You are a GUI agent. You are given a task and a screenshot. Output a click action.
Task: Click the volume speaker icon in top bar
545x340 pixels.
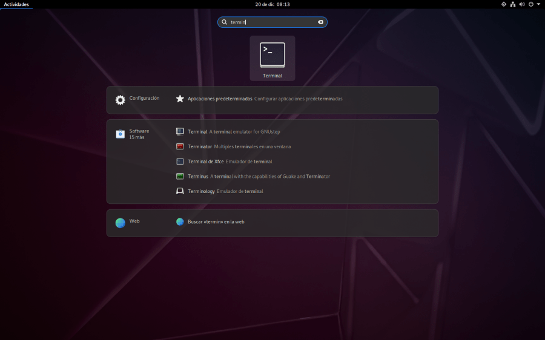click(x=521, y=4)
